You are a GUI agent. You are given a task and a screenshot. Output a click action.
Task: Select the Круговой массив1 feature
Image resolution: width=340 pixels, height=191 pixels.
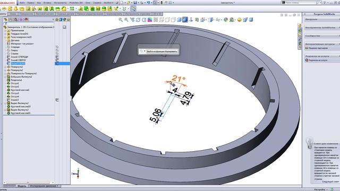[20, 90]
